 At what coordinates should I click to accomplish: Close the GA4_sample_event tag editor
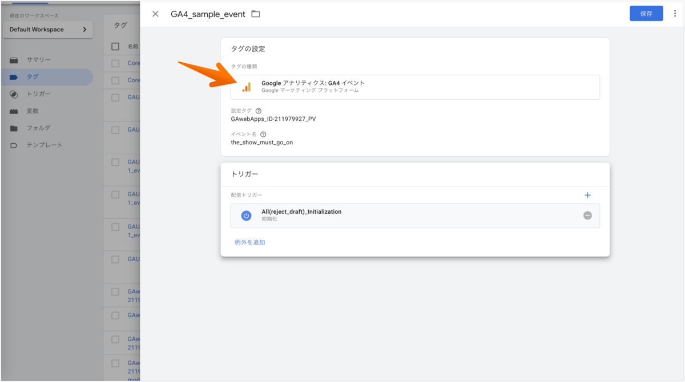pyautogui.click(x=155, y=14)
